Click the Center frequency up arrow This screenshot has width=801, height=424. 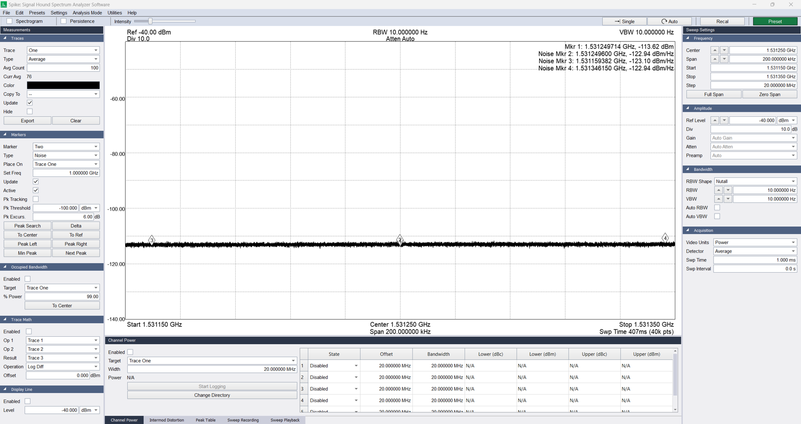[714, 51]
